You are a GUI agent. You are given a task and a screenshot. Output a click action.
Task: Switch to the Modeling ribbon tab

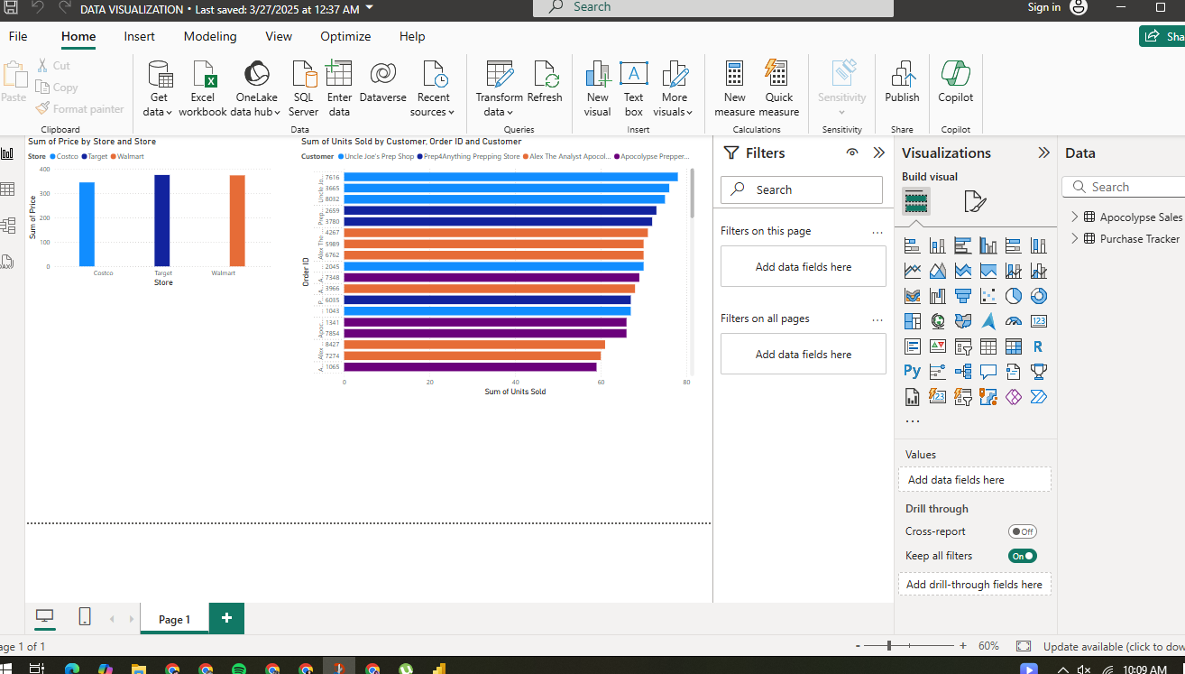(x=210, y=36)
